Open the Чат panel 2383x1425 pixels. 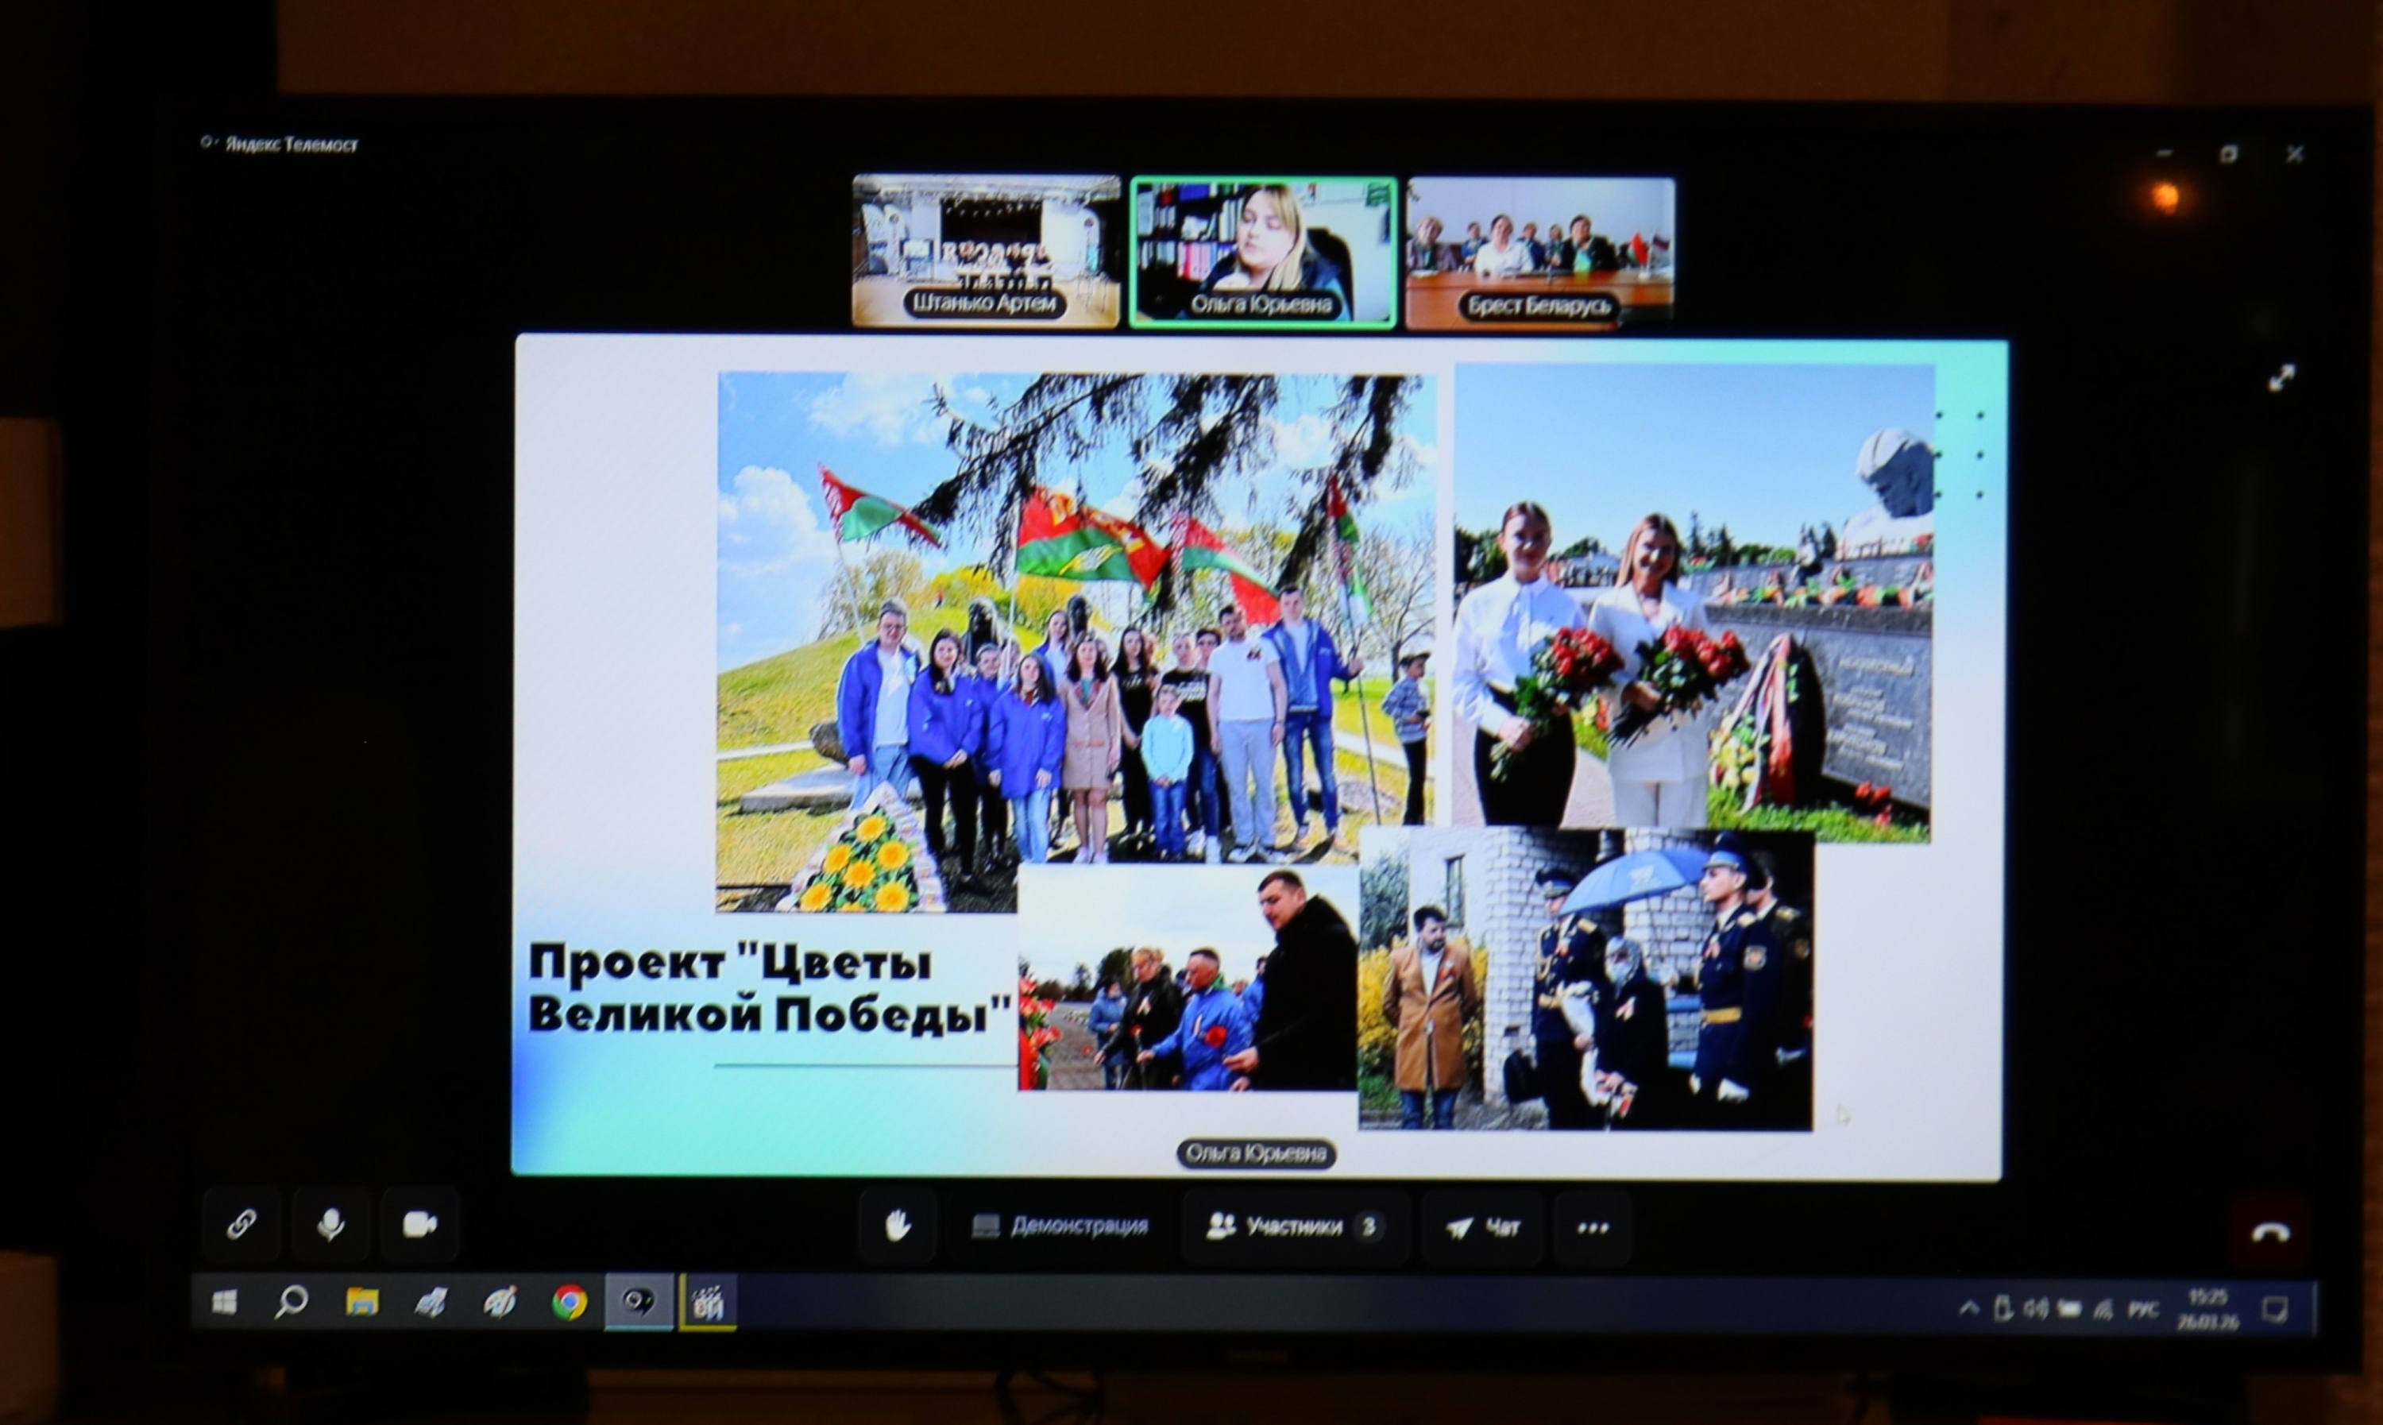[1482, 1227]
